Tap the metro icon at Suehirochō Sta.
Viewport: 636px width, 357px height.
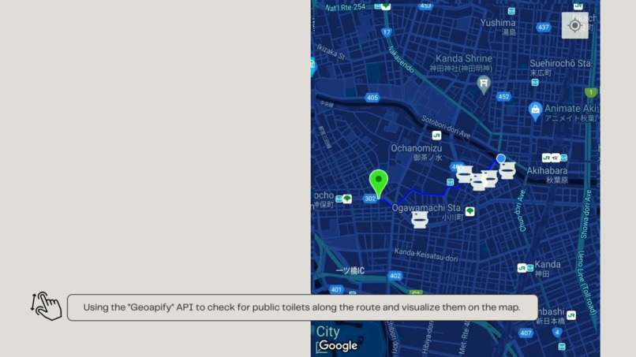click(x=535, y=83)
